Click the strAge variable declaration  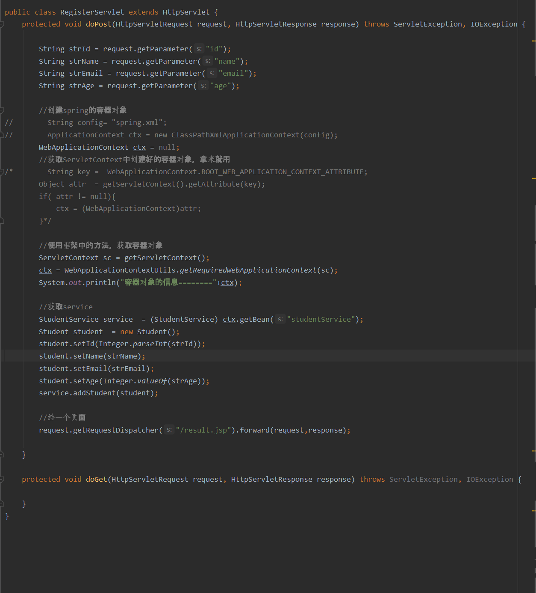click(x=82, y=86)
